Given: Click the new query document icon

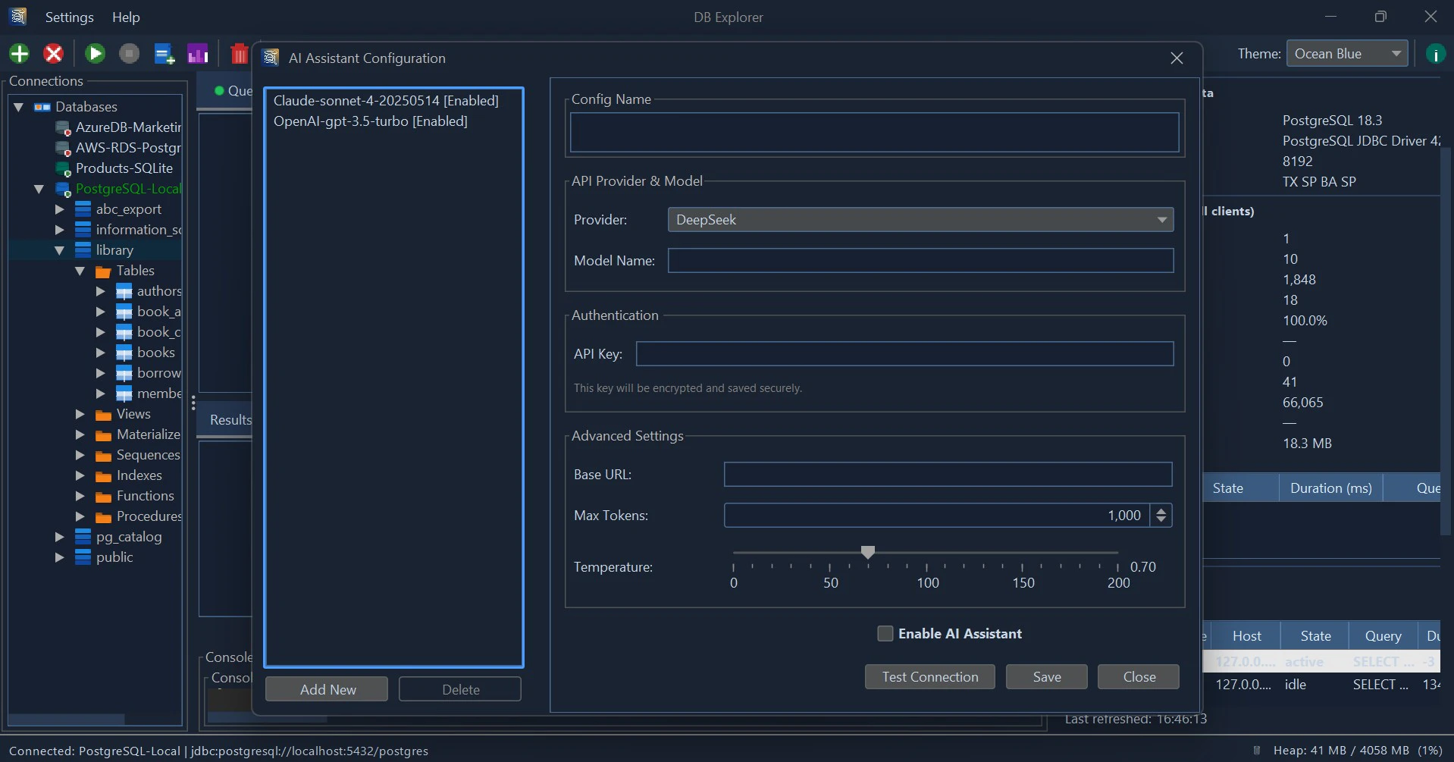Looking at the screenshot, I should click(x=164, y=53).
